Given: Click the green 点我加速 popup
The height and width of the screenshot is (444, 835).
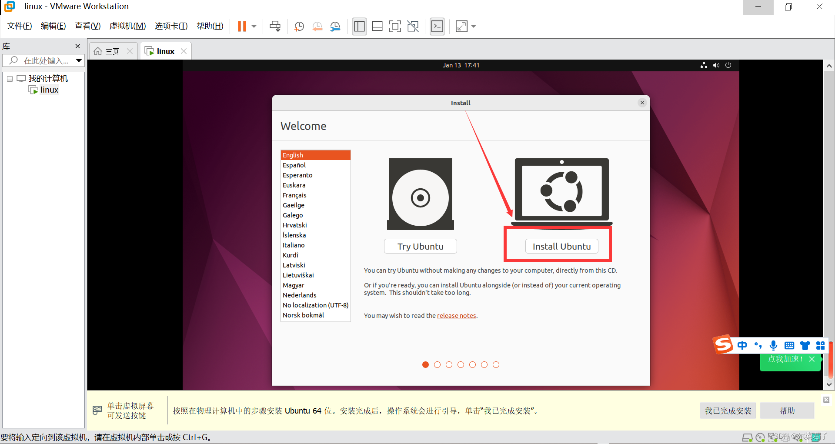Looking at the screenshot, I should point(785,359).
